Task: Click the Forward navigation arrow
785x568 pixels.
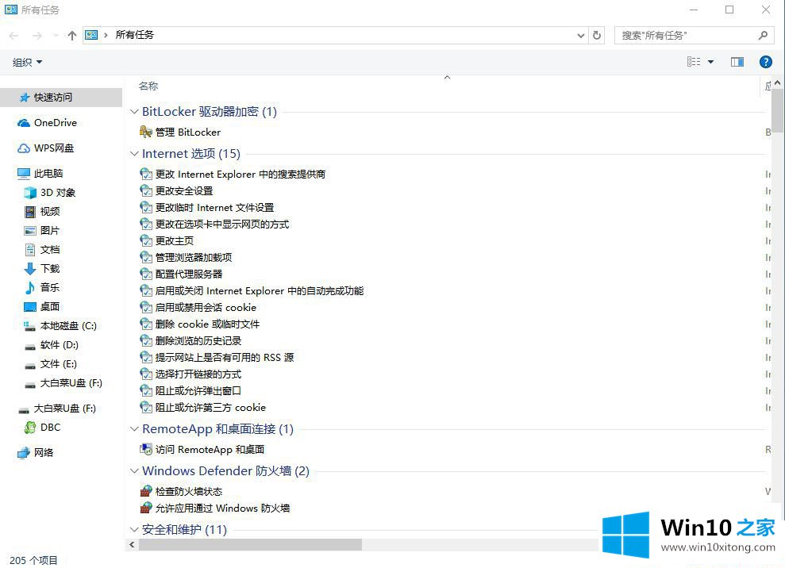Action: (x=37, y=36)
